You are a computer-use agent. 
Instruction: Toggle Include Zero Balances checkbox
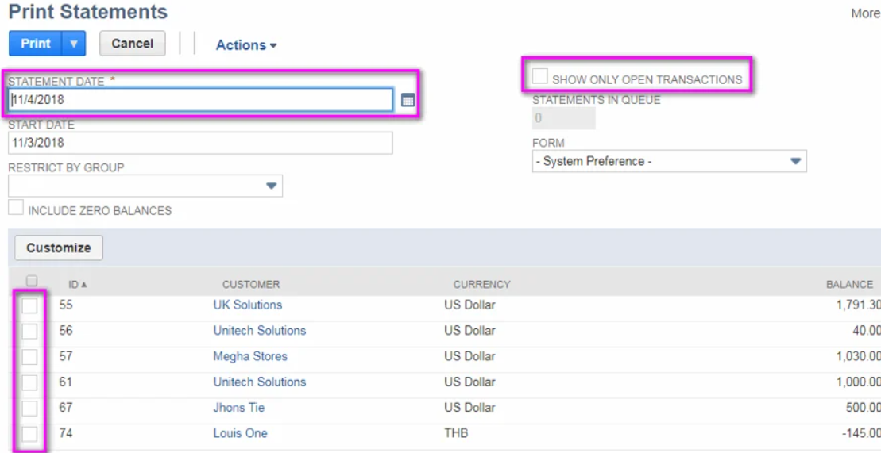[x=15, y=208]
